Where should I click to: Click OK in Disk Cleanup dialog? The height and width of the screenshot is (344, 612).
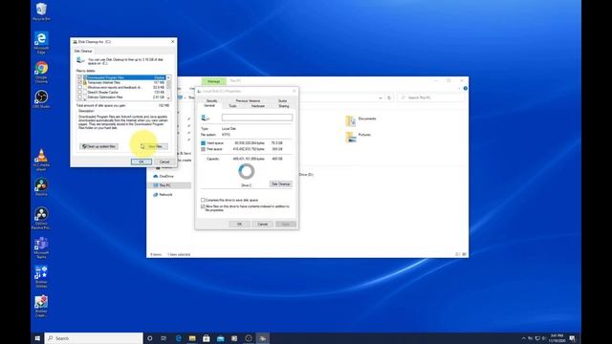click(142, 161)
